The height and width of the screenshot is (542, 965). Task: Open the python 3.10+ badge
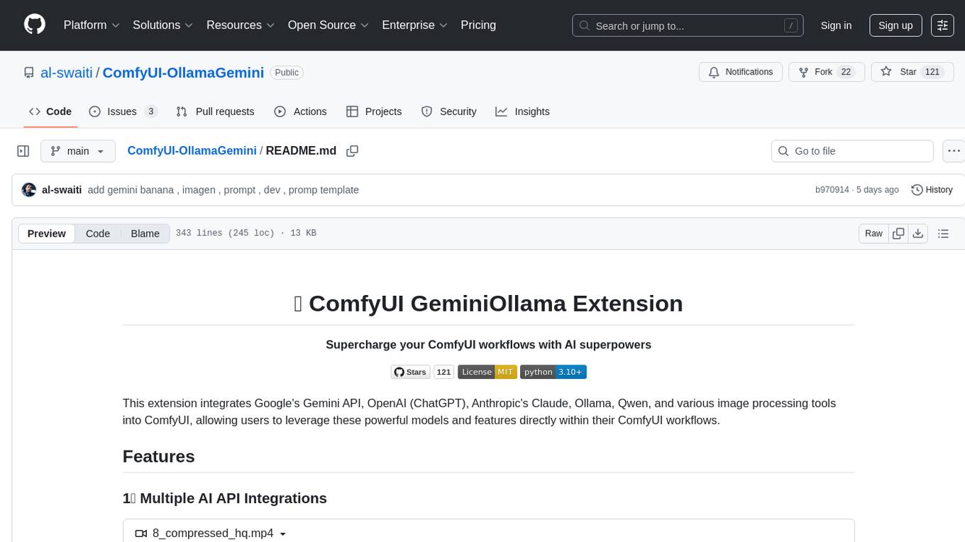point(553,372)
